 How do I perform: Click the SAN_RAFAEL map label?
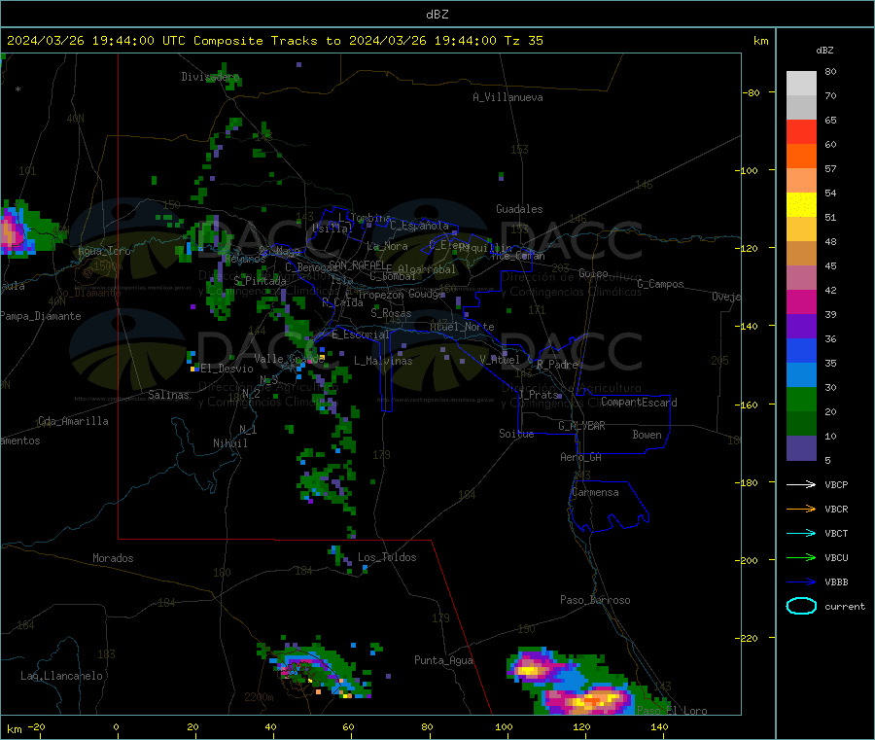tap(356, 264)
